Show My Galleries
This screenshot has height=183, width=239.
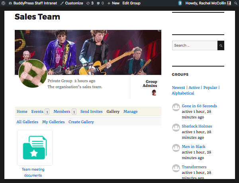[53, 122]
